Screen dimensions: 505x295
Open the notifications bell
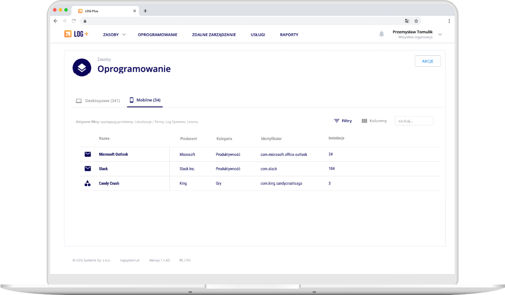[x=382, y=34]
